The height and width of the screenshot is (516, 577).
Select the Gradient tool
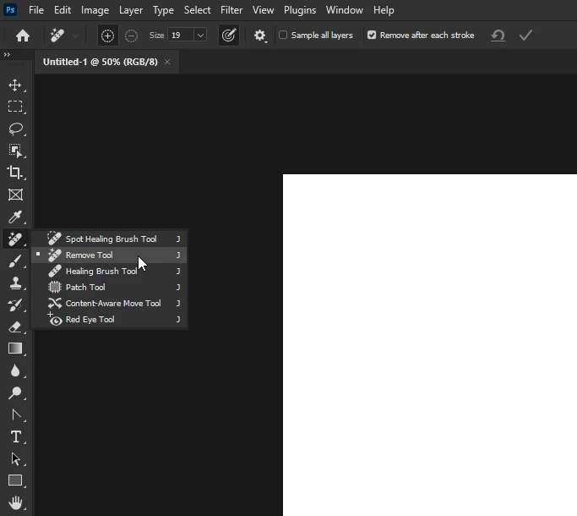[15, 349]
